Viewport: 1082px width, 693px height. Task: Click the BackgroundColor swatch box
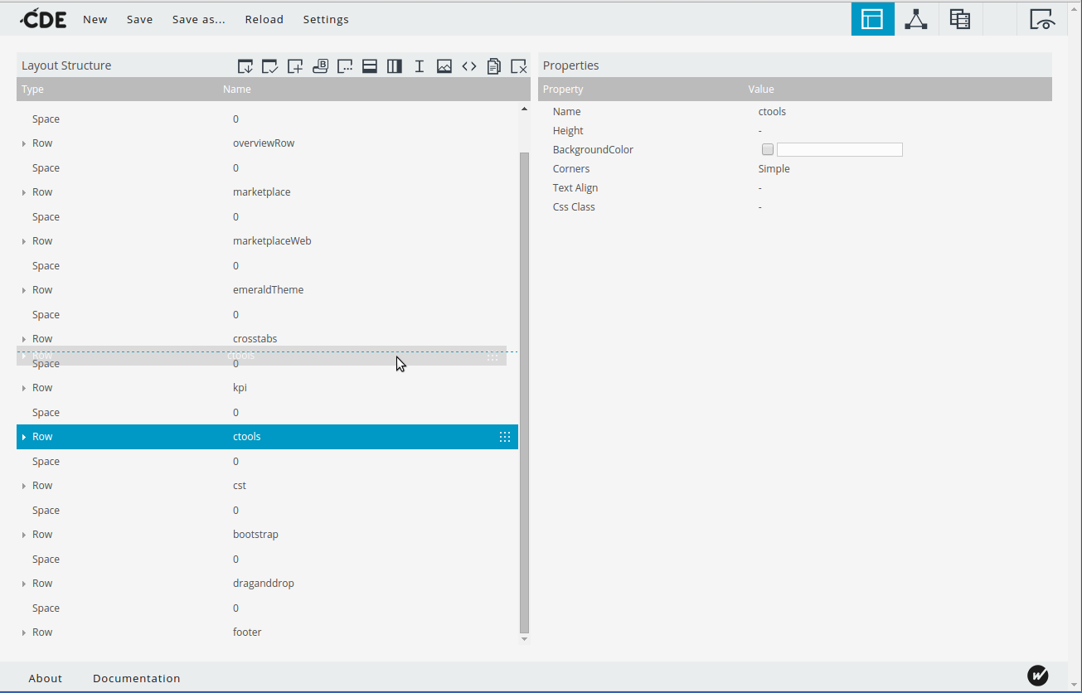coord(767,149)
